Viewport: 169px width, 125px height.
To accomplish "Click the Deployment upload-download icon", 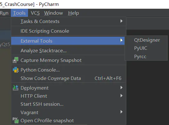I will click(x=16, y=88).
